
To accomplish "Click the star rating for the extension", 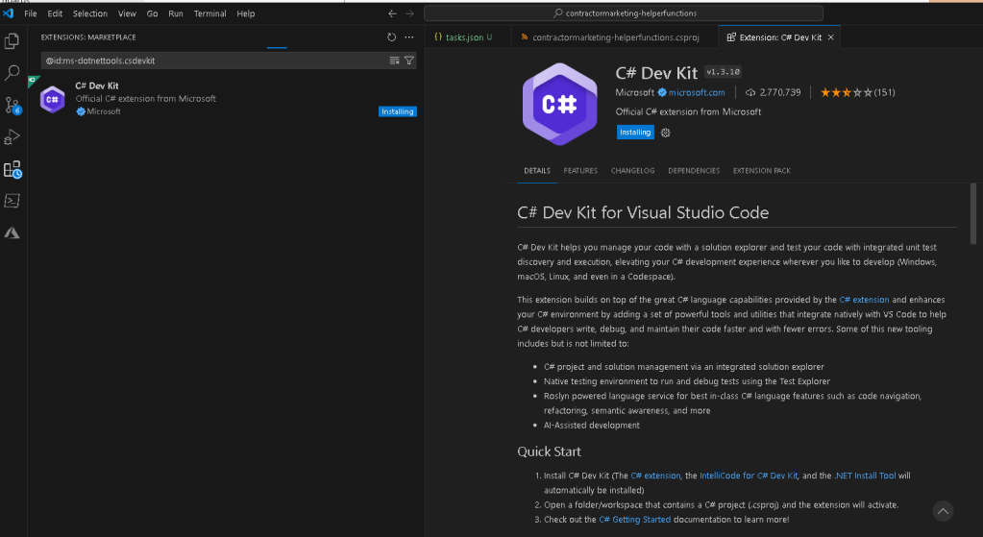I will coord(847,93).
